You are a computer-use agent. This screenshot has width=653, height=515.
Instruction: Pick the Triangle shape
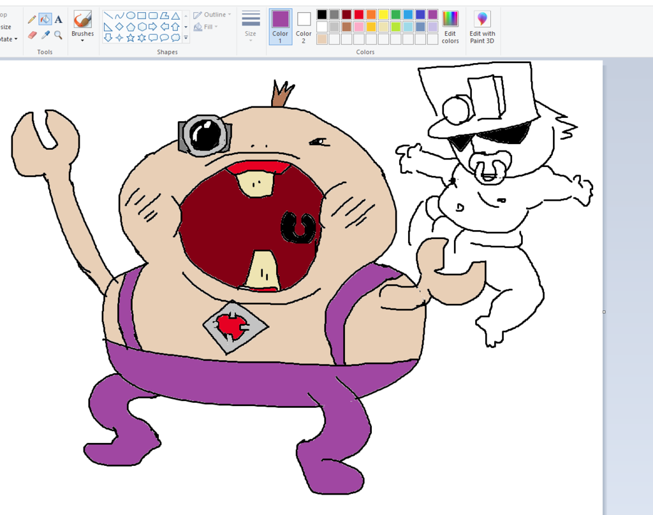pyautogui.click(x=176, y=16)
